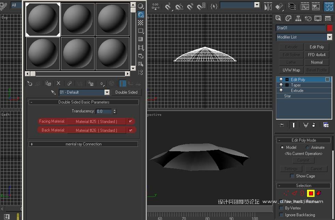
Task: Collapse Double Sided Basic Parameters rollout
Action: click(31, 102)
